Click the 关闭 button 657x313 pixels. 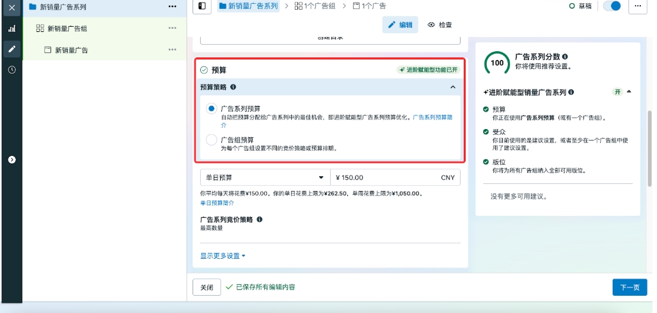pyautogui.click(x=207, y=287)
